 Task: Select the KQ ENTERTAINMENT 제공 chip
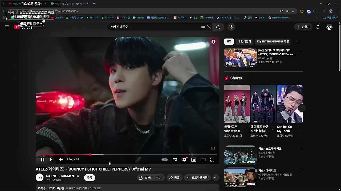pyautogui.click(x=273, y=42)
